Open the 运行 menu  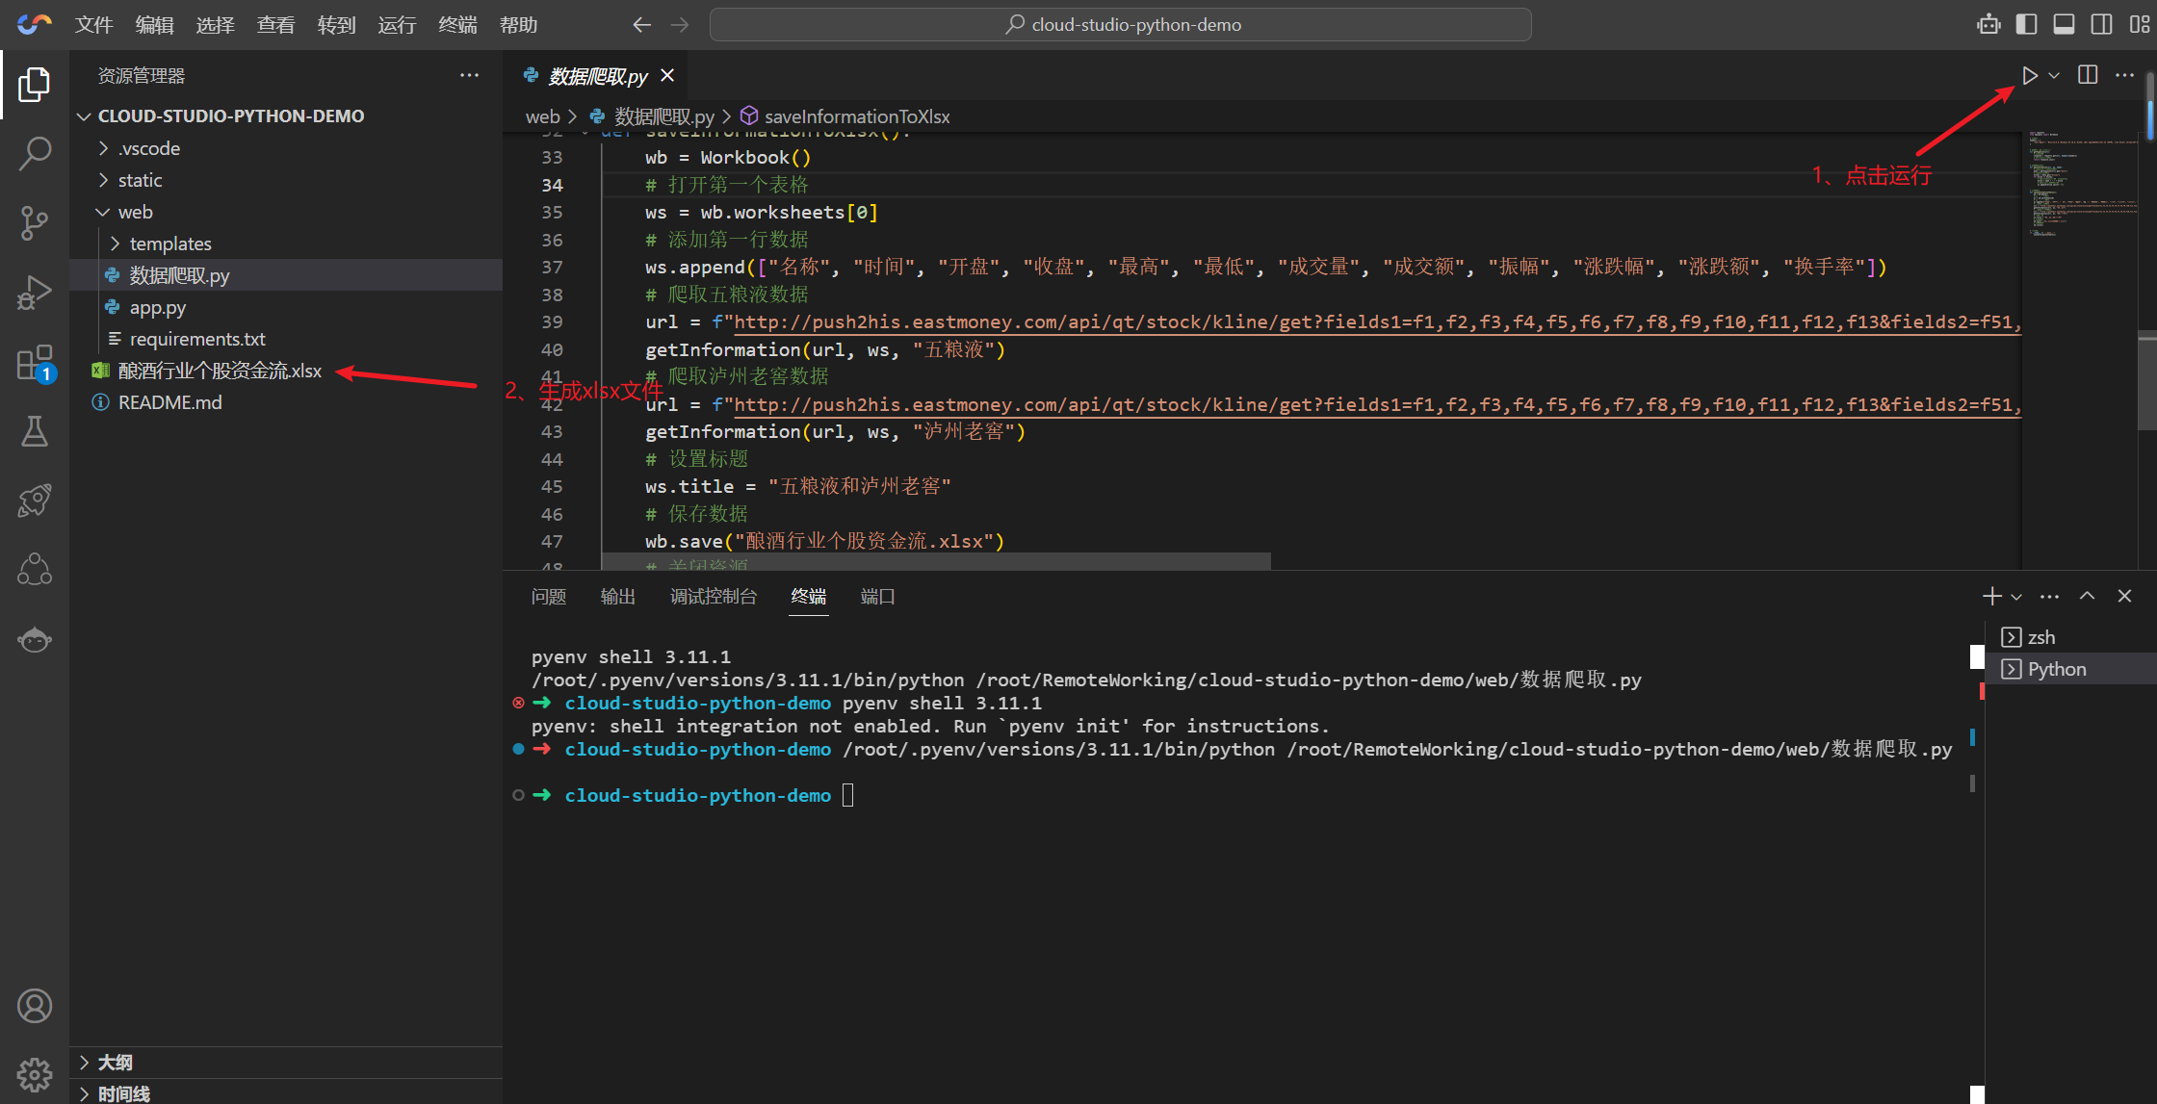(397, 25)
